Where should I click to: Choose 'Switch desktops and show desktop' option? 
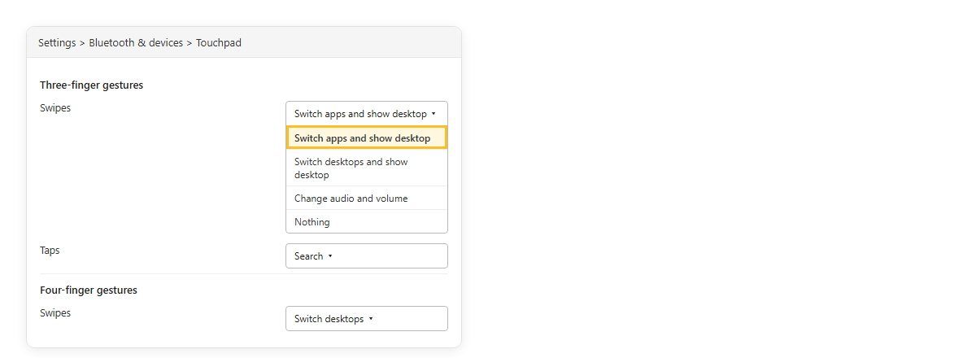point(367,168)
